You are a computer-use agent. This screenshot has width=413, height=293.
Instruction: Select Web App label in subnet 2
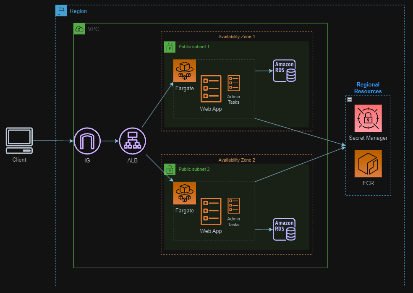[211, 231]
